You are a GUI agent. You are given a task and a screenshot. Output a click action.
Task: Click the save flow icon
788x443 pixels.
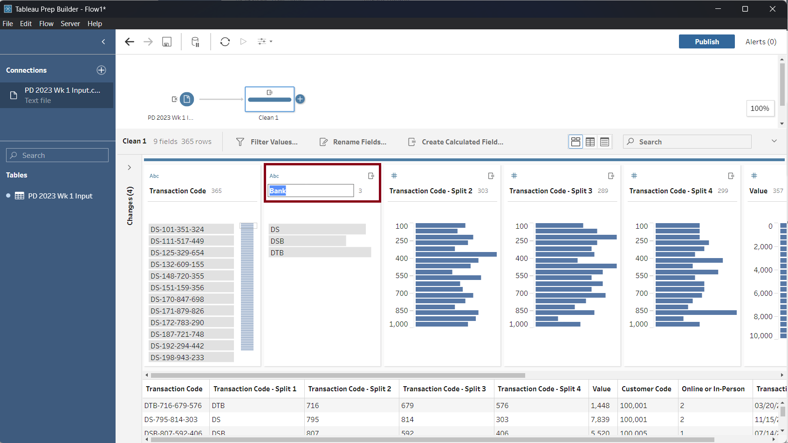[x=167, y=42]
